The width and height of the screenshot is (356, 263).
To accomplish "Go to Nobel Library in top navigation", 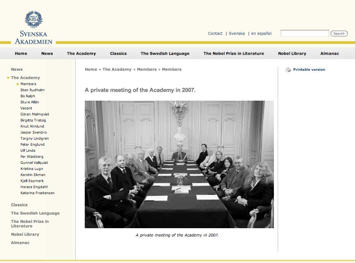I will pyautogui.click(x=292, y=54).
